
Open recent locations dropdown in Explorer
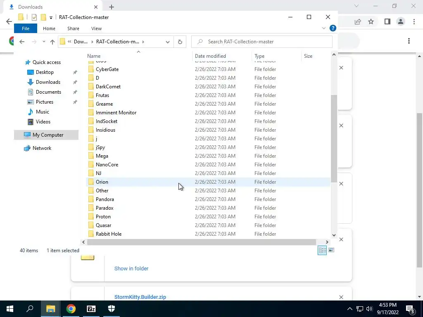tap(44, 42)
